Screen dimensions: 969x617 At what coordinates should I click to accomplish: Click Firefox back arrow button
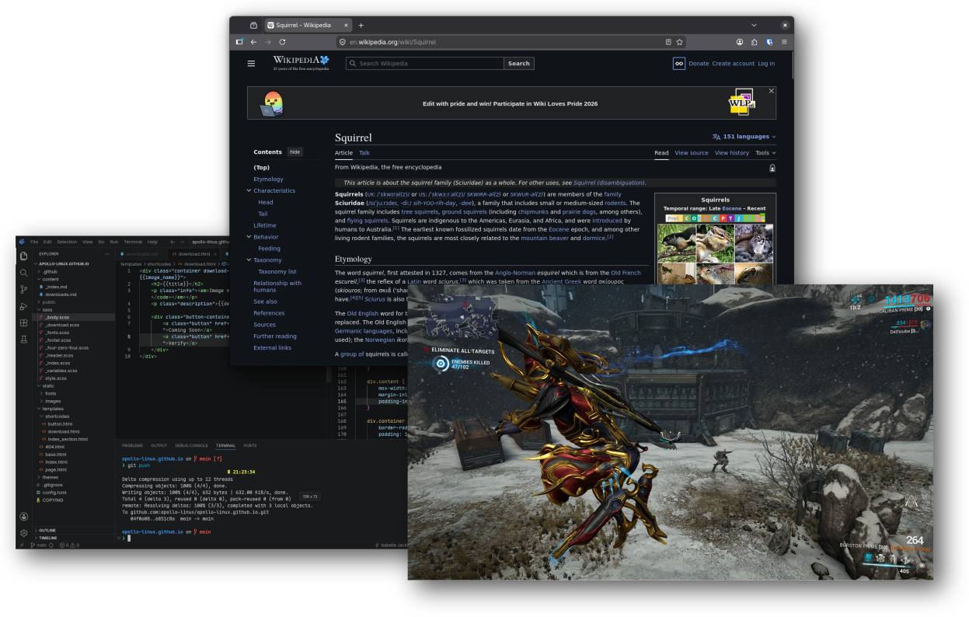click(253, 42)
